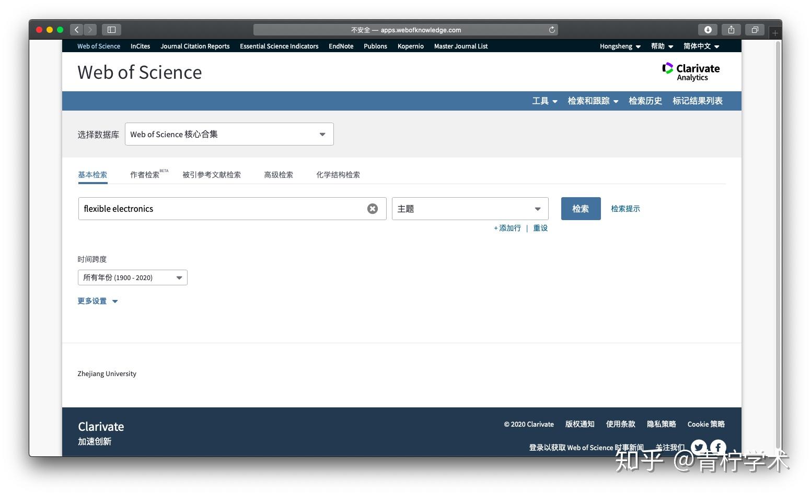The height and width of the screenshot is (495, 811).
Task: Switch to the 作者检索 tab
Action: (145, 175)
